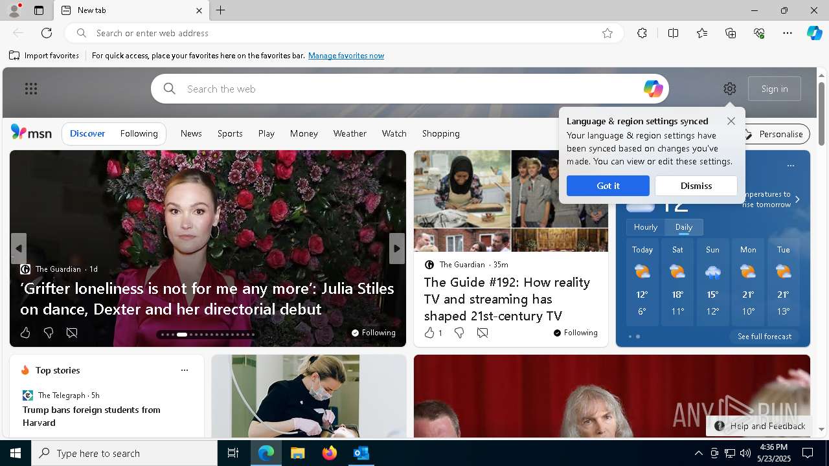Open the Weather menu item

[350, 133]
